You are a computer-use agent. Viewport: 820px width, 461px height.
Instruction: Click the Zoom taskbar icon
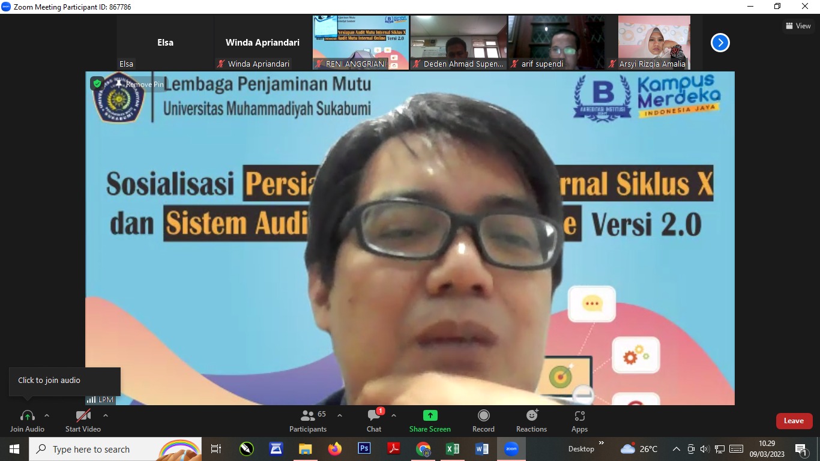tap(511, 449)
